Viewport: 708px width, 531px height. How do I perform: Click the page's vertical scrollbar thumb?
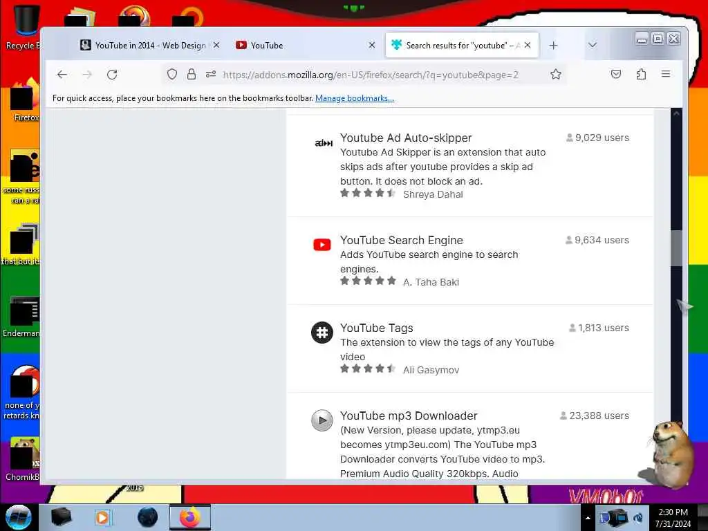pos(676,248)
